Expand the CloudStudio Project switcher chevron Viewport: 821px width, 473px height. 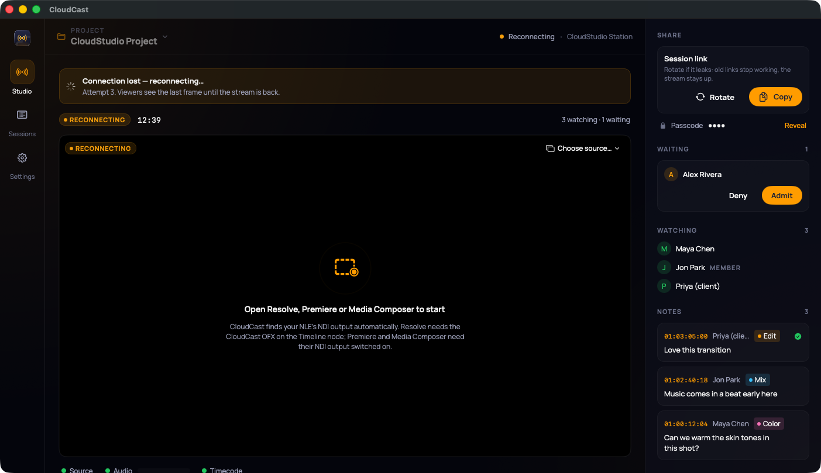(x=165, y=37)
